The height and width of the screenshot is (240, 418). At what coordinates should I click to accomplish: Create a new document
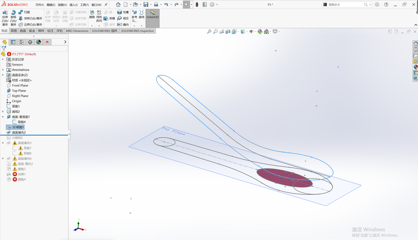pos(126,4)
